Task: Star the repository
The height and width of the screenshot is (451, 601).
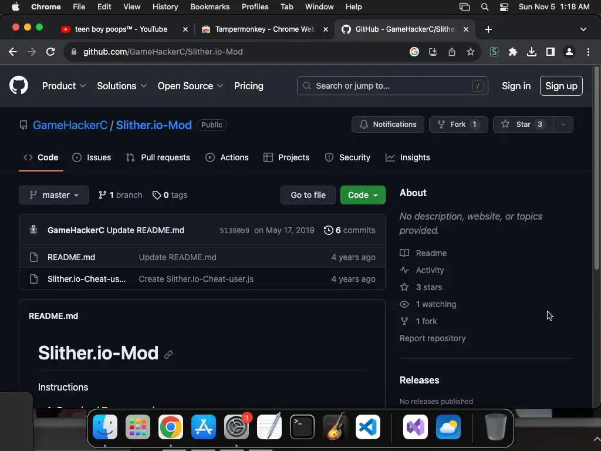Action: point(523,124)
